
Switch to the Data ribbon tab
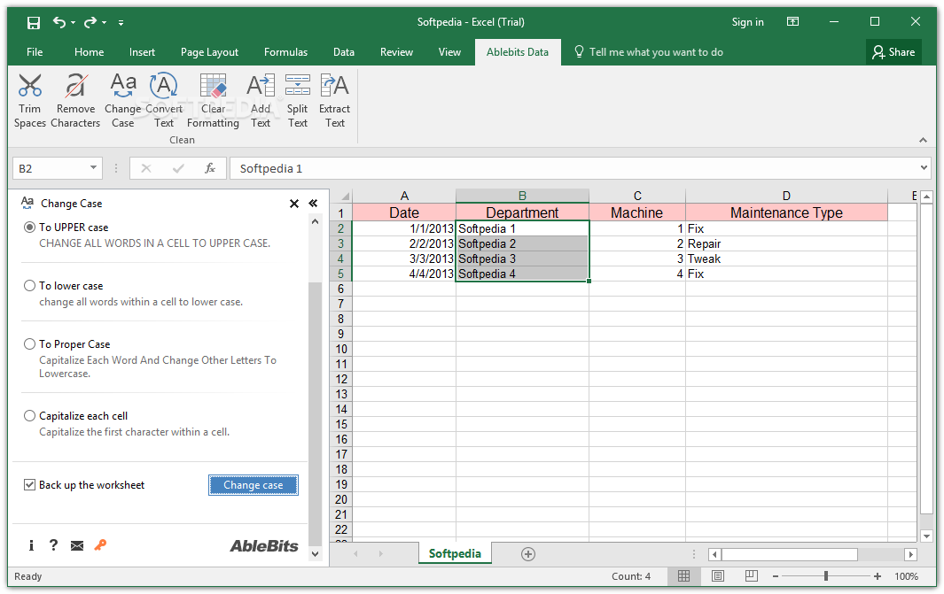[344, 52]
